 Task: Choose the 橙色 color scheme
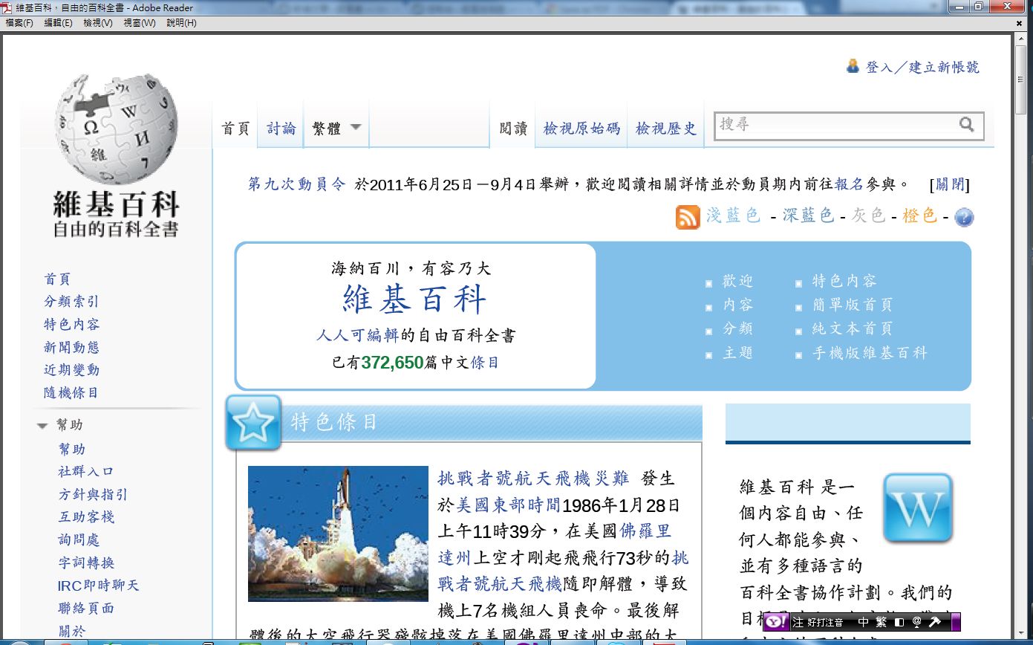point(919,215)
